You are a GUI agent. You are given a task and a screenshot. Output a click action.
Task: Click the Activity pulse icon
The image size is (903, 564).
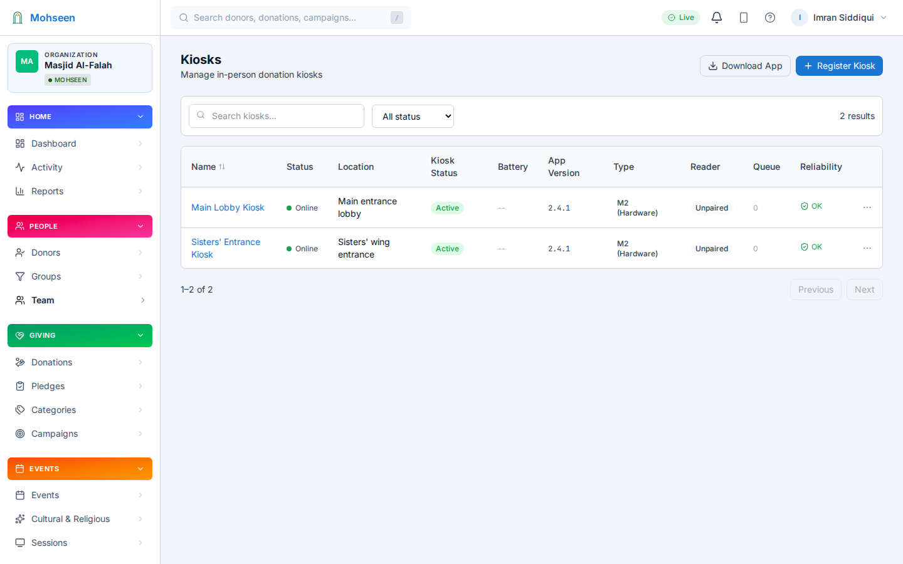[x=20, y=167]
